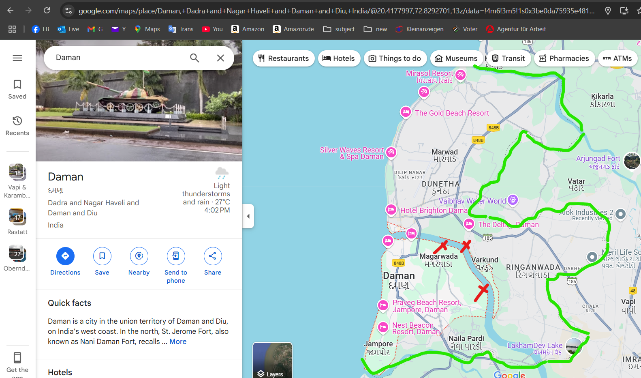The image size is (641, 378).
Task: Open the Amazon bookmark
Action: [x=248, y=29]
